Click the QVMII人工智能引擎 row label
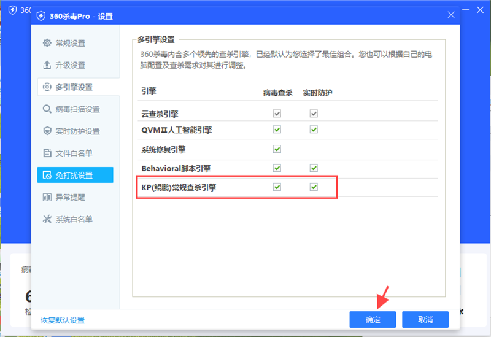Screen dimensions: 491x337 pyautogui.click(x=177, y=130)
